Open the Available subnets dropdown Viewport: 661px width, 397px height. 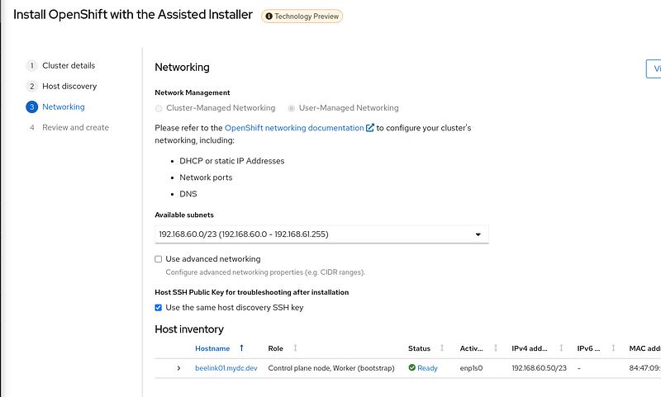click(321, 234)
